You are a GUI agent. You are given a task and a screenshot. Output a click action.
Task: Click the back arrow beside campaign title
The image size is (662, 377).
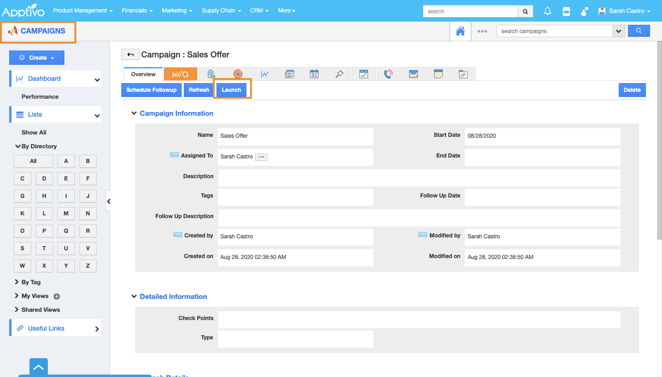click(130, 55)
